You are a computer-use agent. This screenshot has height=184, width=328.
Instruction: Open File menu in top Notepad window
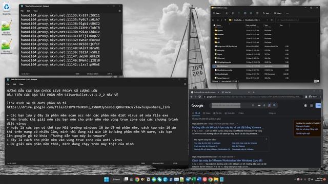(22, 11)
